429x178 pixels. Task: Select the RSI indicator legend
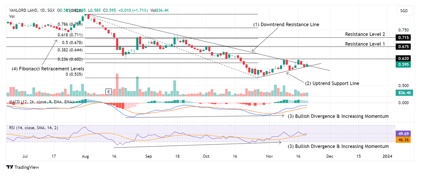pos(34,128)
